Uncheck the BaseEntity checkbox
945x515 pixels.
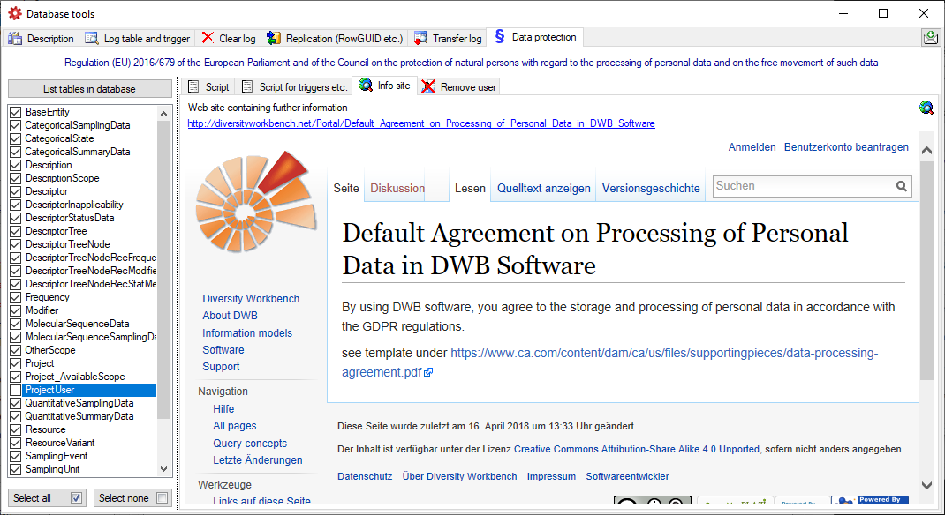(x=16, y=112)
